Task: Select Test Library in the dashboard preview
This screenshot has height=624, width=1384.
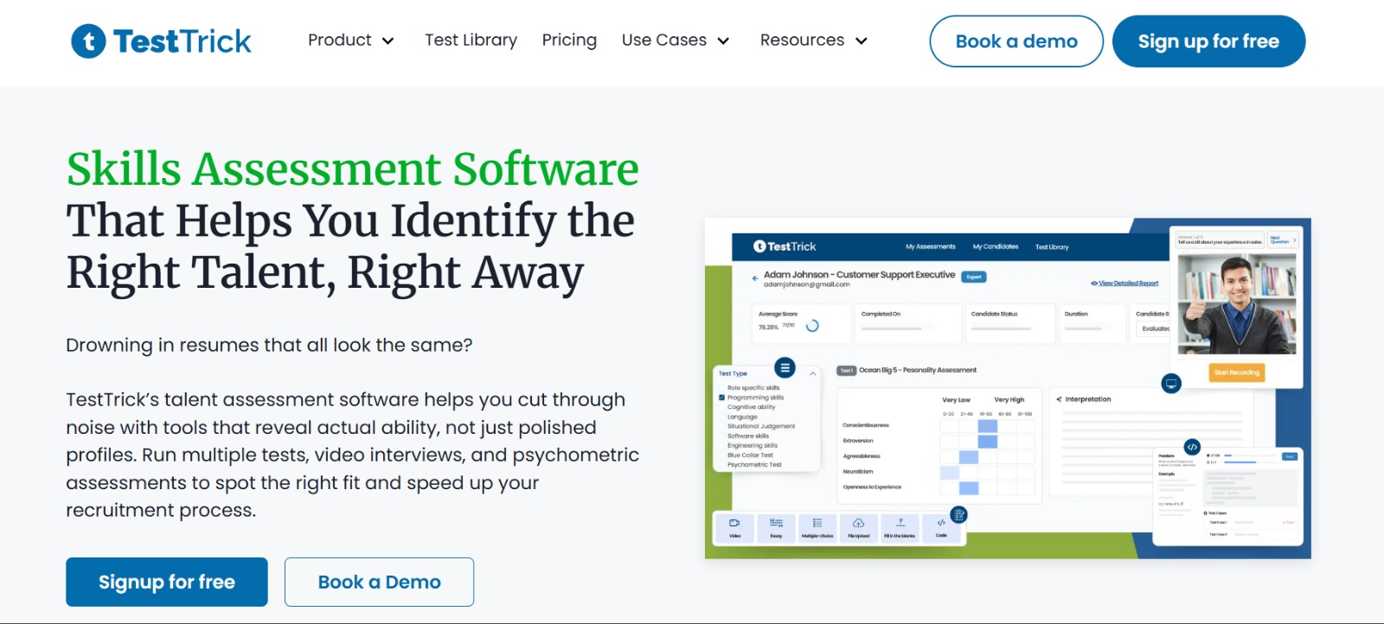Action: (1052, 247)
